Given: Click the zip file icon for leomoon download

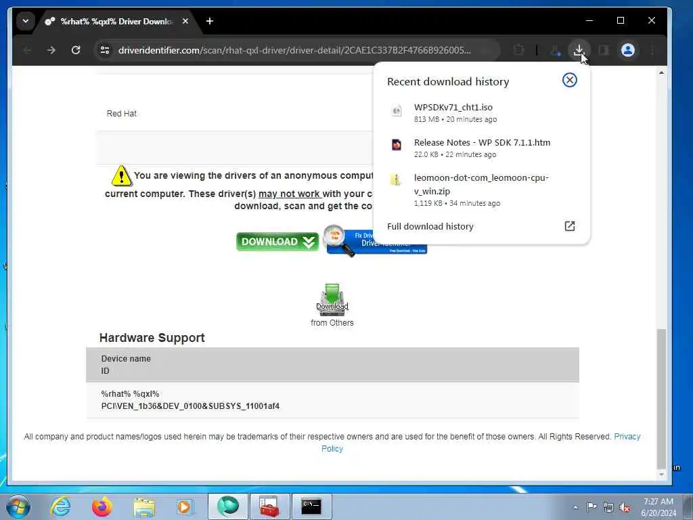Looking at the screenshot, I should pos(395,179).
